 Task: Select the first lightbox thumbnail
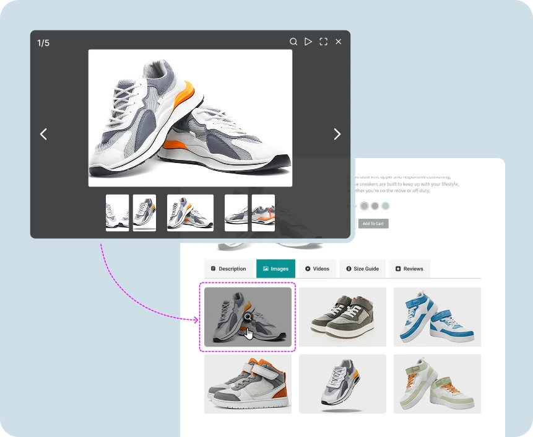click(117, 213)
